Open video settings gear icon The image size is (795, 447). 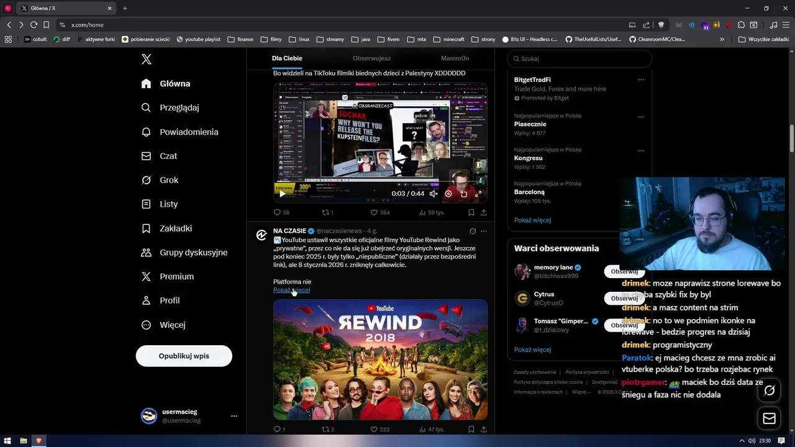pos(448,194)
